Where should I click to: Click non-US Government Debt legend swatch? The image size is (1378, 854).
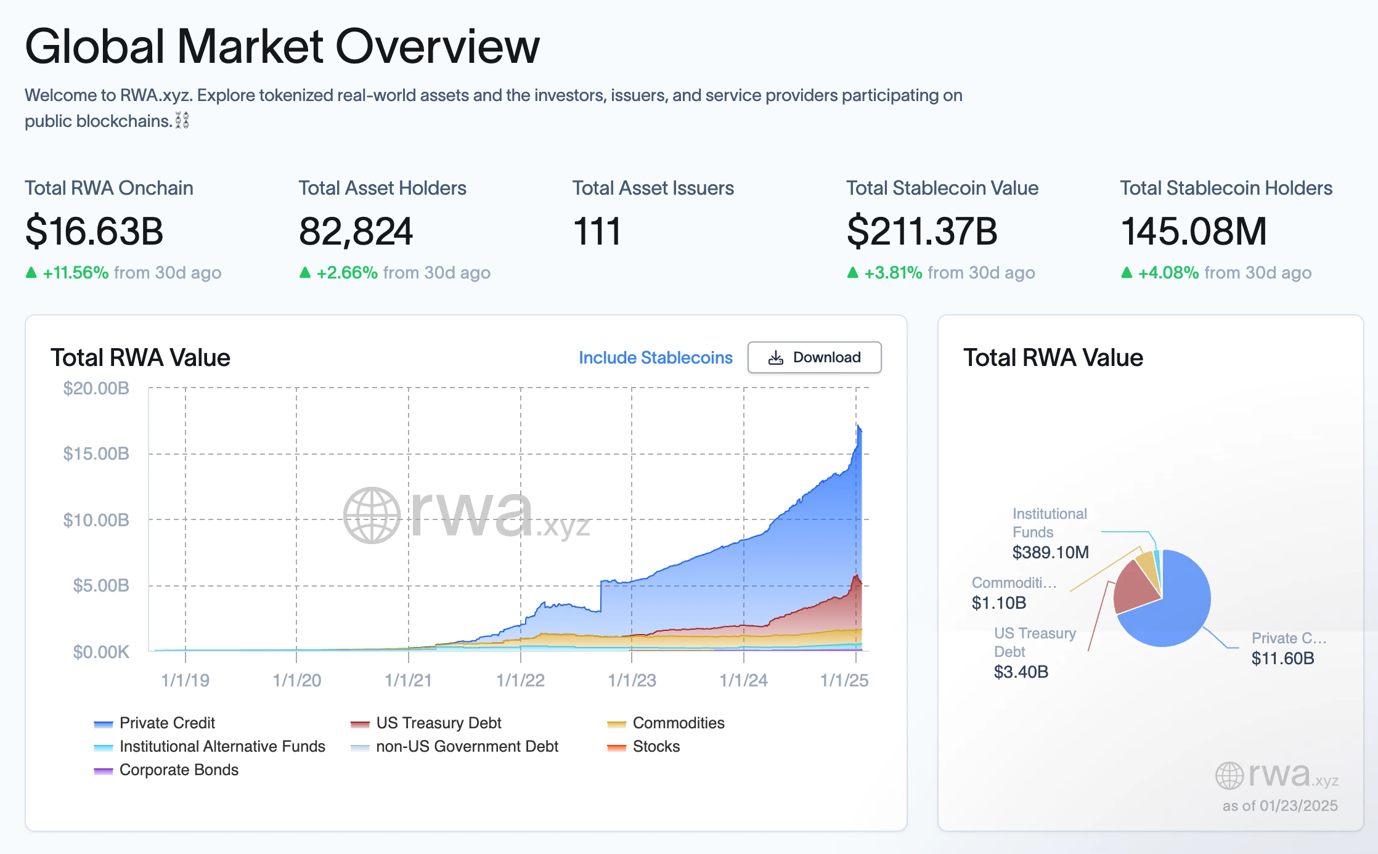(x=360, y=747)
